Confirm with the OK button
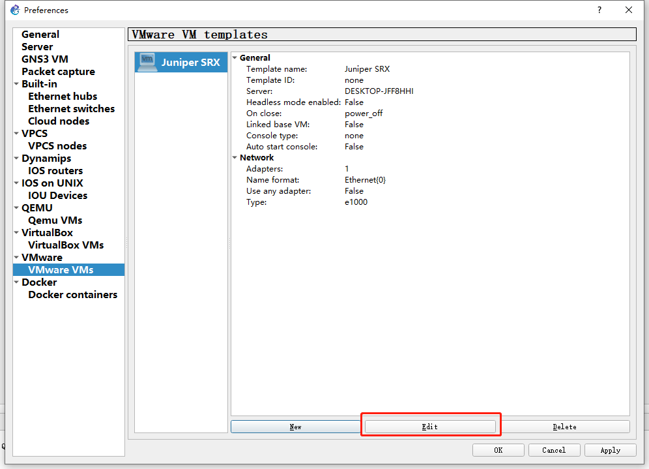Image resolution: width=649 pixels, height=469 pixels. (x=498, y=450)
